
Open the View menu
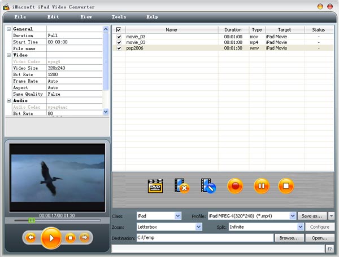pos(86,17)
